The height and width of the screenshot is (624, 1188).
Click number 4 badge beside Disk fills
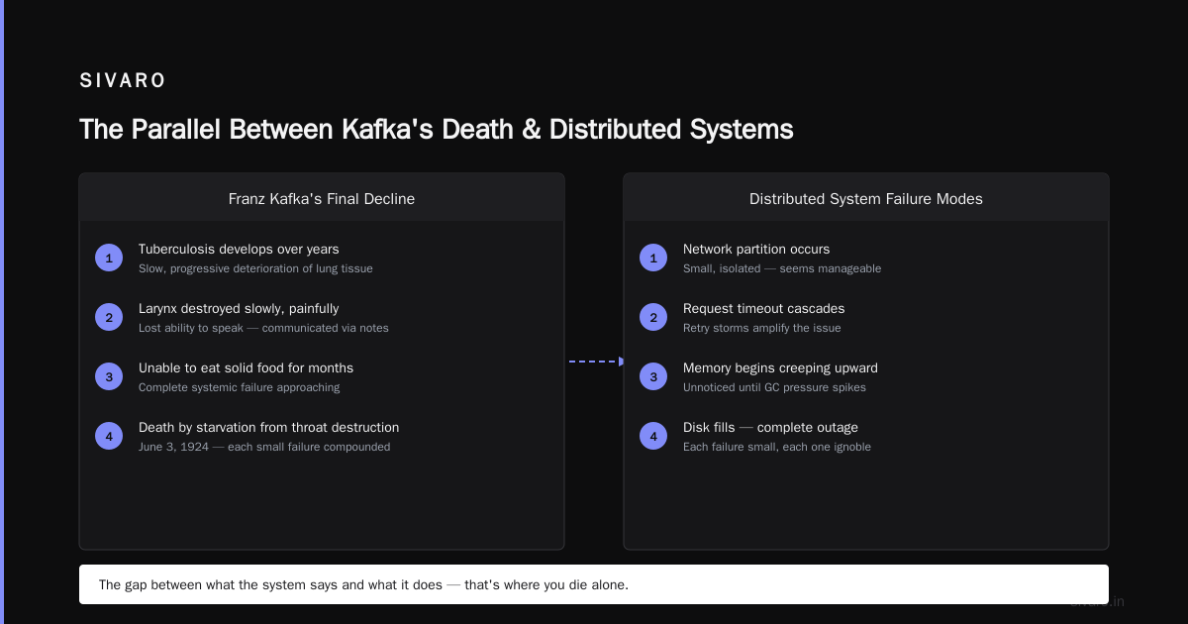pyautogui.click(x=653, y=436)
